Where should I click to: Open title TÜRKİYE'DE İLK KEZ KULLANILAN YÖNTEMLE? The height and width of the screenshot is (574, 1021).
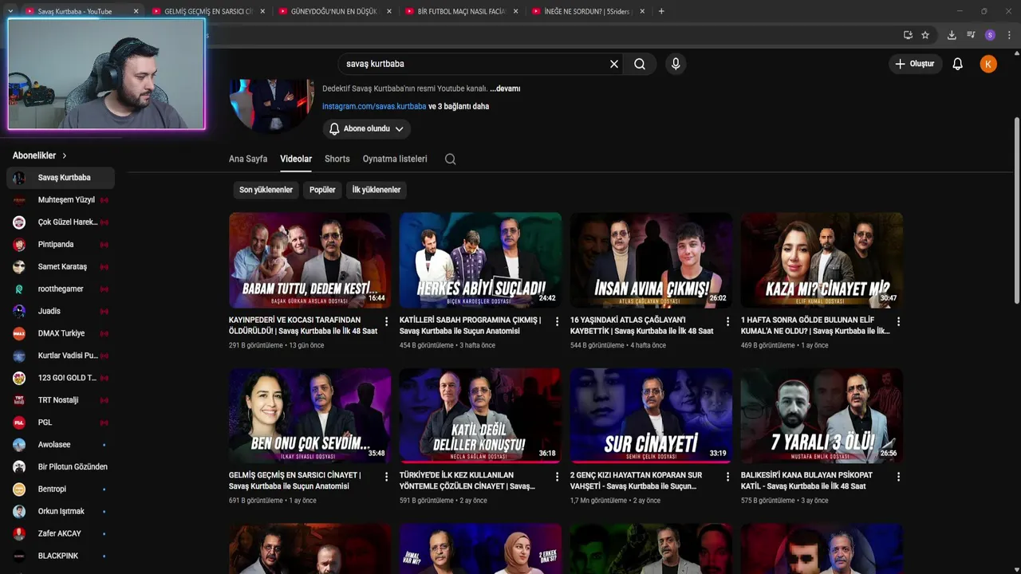(467, 480)
